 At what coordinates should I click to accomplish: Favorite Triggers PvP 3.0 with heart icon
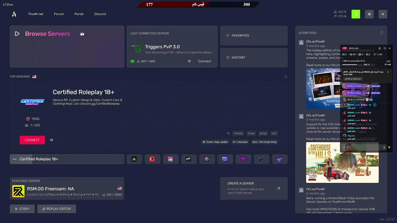[190, 61]
